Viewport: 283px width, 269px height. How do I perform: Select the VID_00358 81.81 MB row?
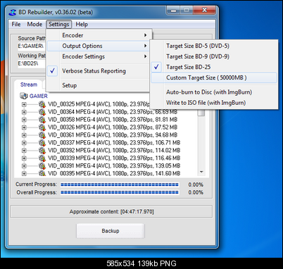113,120
